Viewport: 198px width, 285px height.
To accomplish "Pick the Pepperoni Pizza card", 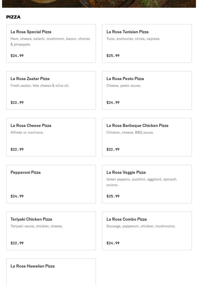I will (x=51, y=184).
